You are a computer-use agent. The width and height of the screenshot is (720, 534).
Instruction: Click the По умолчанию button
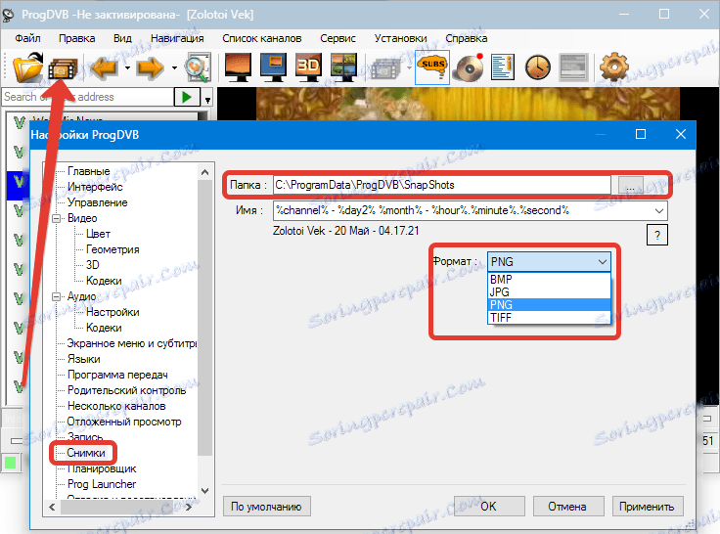click(266, 507)
